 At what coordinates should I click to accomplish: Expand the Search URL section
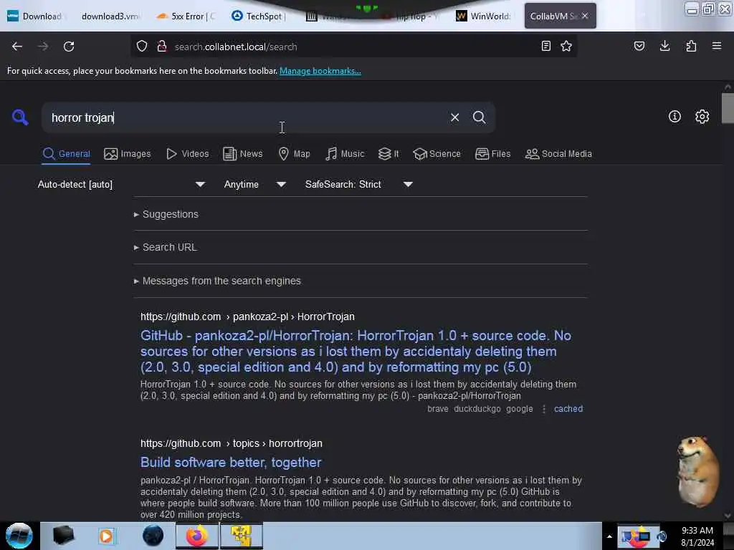tap(166, 247)
